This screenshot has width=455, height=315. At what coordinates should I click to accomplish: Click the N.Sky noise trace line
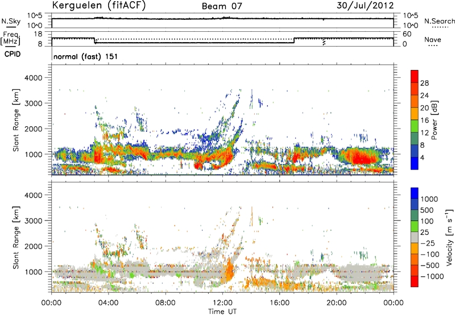point(222,19)
